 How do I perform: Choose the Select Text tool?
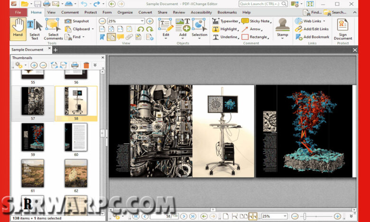(35, 30)
